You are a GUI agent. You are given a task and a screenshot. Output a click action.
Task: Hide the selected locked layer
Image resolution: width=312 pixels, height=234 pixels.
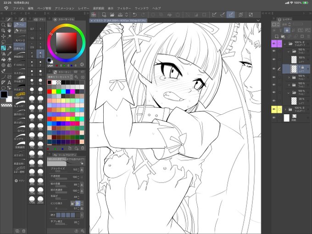pyautogui.click(x=274, y=69)
